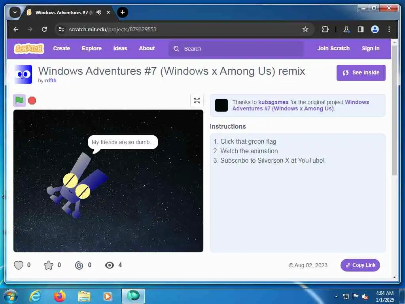Image resolution: width=405 pixels, height=304 pixels.
Task: Click the Search input field
Action: click(236, 49)
